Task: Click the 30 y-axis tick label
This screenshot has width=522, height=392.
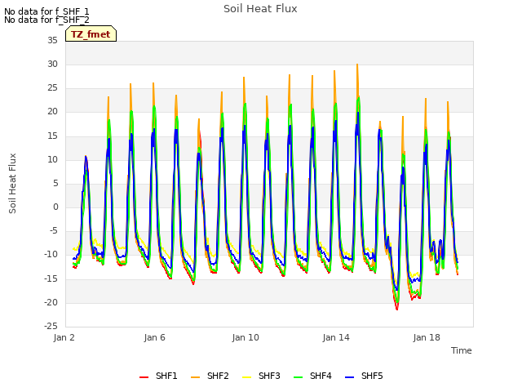Action: pyautogui.click(x=52, y=64)
